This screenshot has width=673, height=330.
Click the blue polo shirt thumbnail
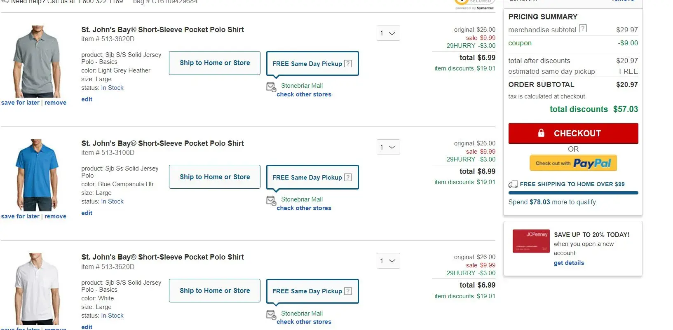coord(37,175)
